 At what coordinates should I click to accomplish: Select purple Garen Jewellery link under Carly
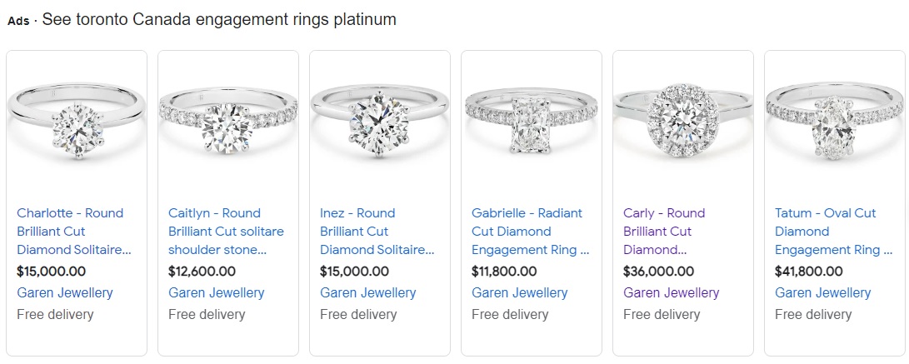tap(672, 292)
